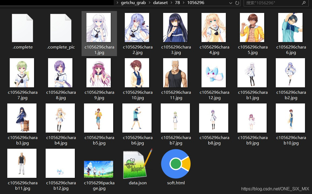Image resolution: width=312 pixels, height=194 pixels.
Task: Select c1056296charab11.jpg thumbnail
Action: point(22,163)
